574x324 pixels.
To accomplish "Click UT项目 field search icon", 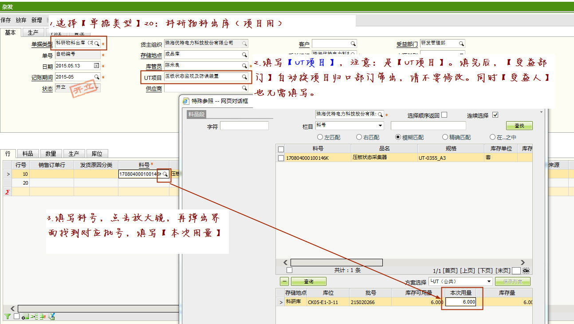I will click(x=244, y=77).
